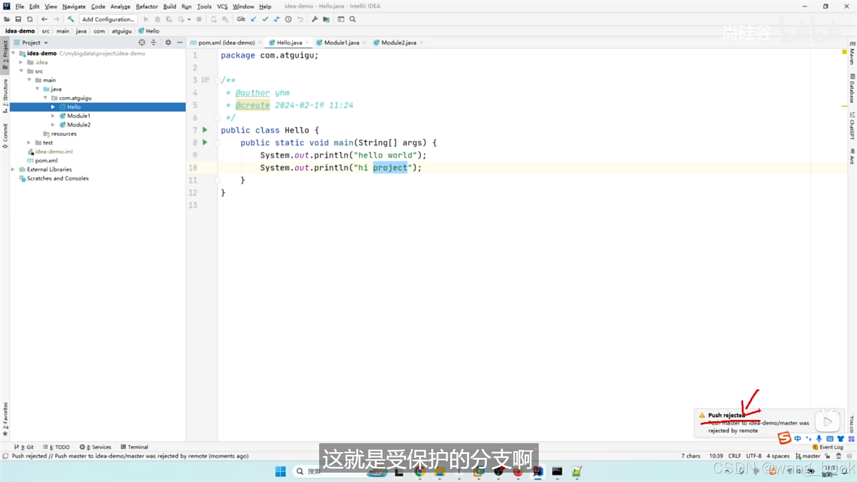Open the master branch widget
The image size is (857, 482).
[x=808, y=456]
